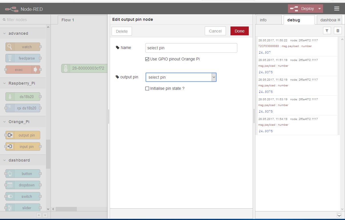The height and width of the screenshot is (220, 345).
Task: Click the canvas horizontal scrollbar
Action: click(x=66, y=209)
